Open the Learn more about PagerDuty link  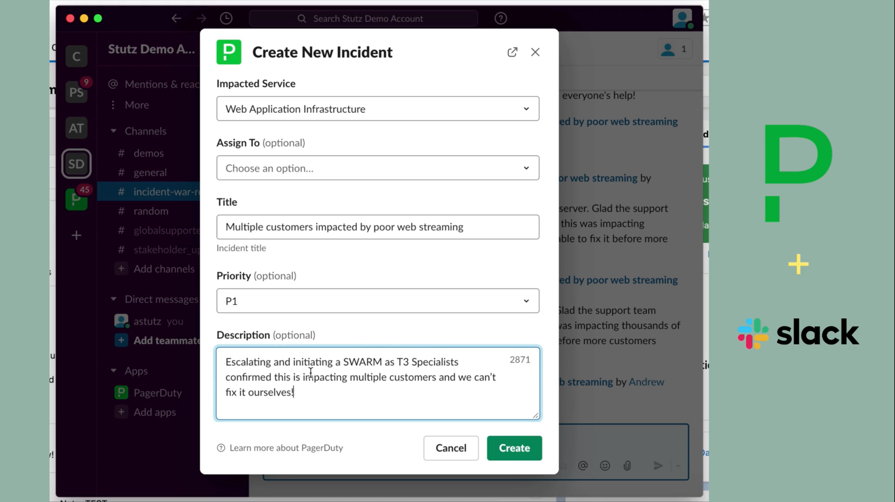point(286,448)
